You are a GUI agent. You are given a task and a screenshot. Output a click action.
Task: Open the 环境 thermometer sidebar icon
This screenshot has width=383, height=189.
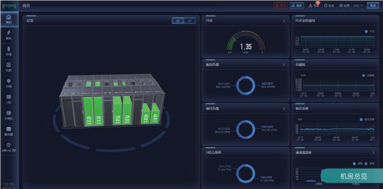coord(9,51)
